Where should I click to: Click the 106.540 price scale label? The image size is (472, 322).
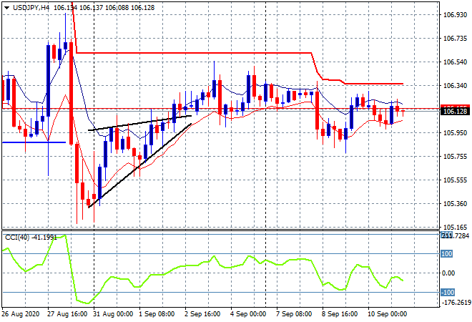click(455, 62)
